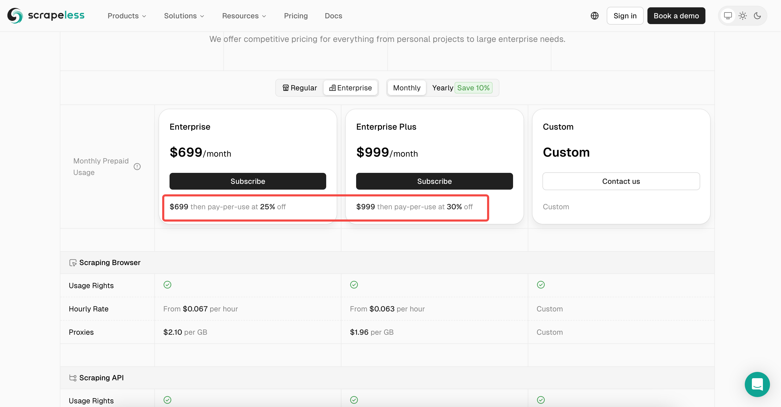
Task: Click the chat support bubble icon
Action: [x=755, y=384]
